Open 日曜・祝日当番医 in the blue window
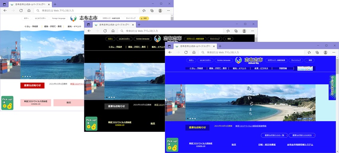The width and height of the screenshot is (339, 153). (267, 145)
